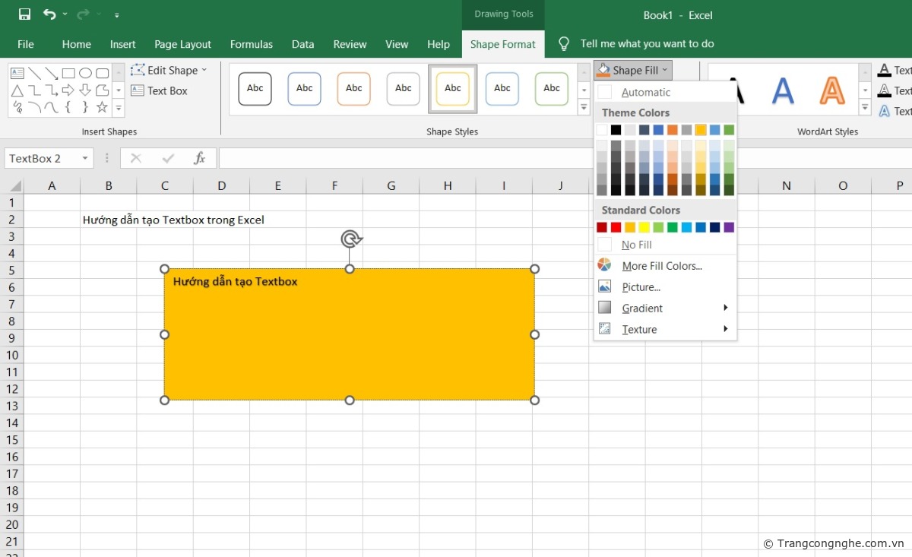Open the Picture fill option

tap(641, 287)
